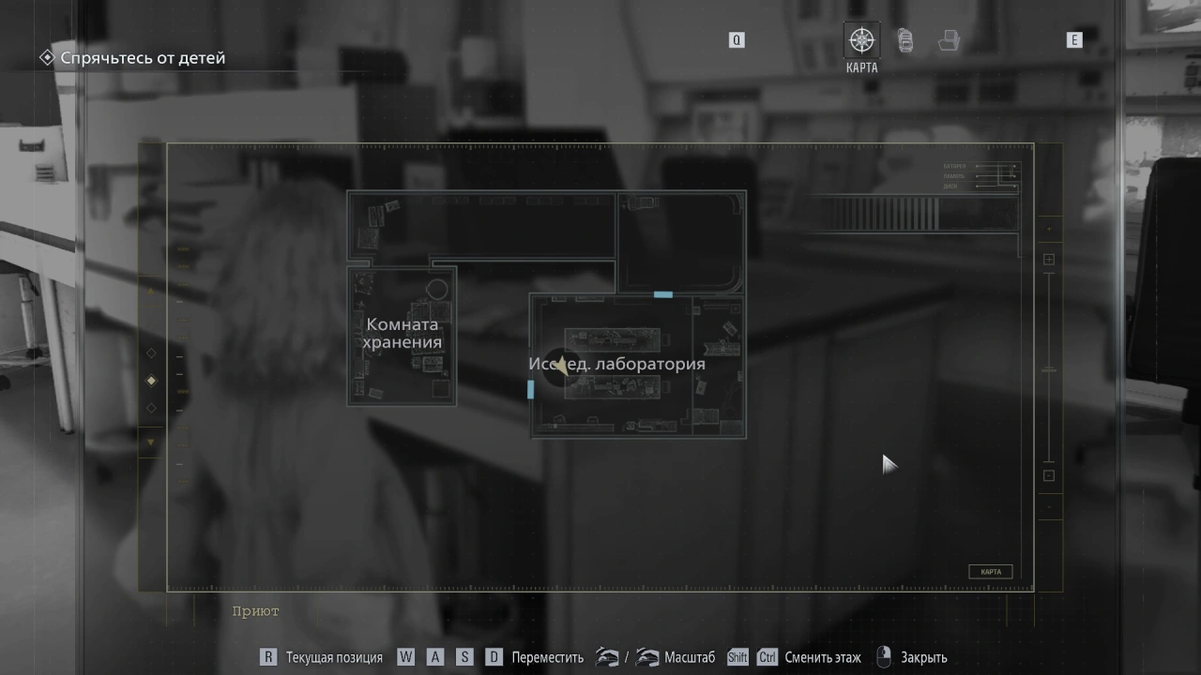Click the R key Текущая позиция prompt
Image resolution: width=1201 pixels, height=675 pixels.
(268, 657)
